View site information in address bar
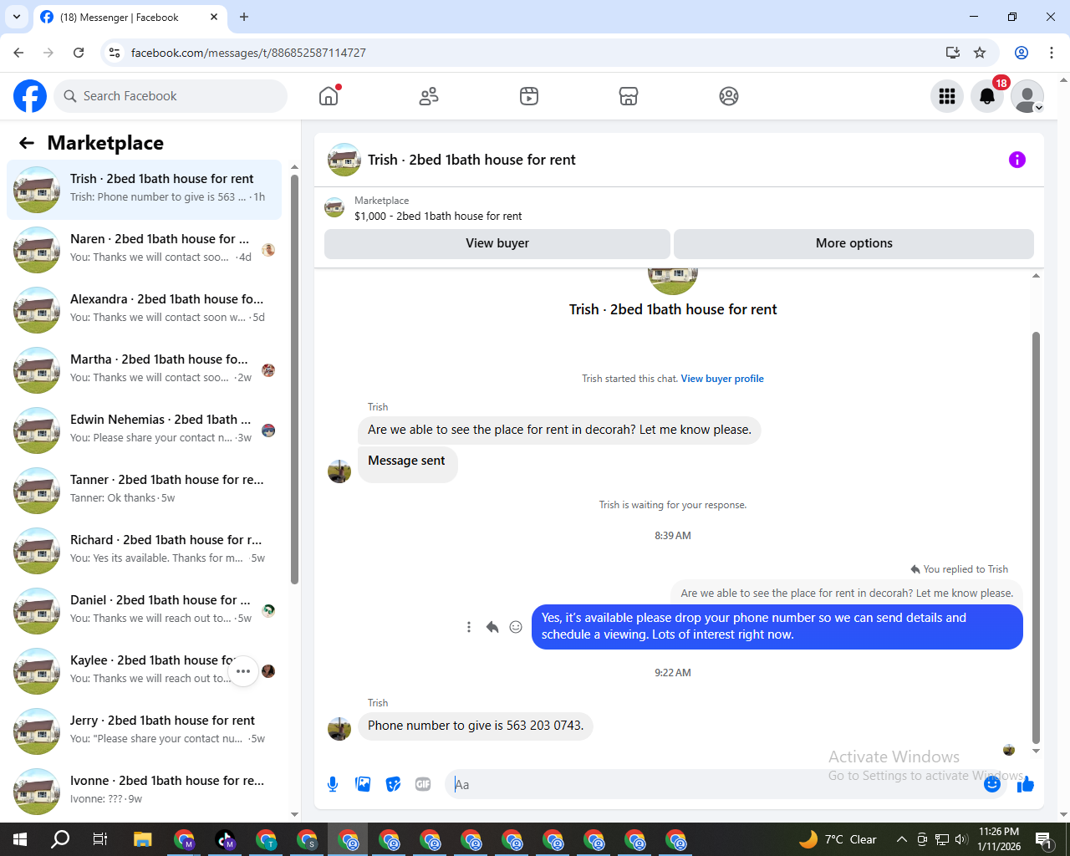This screenshot has height=856, width=1070. click(115, 53)
